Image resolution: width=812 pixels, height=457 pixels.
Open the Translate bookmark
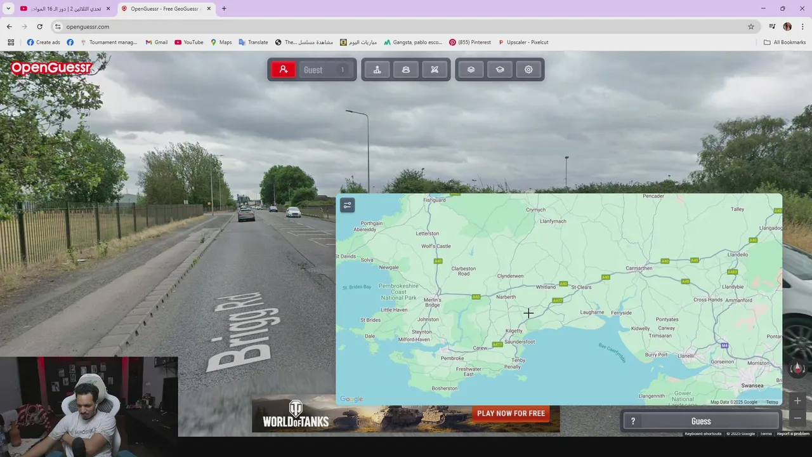(x=253, y=43)
